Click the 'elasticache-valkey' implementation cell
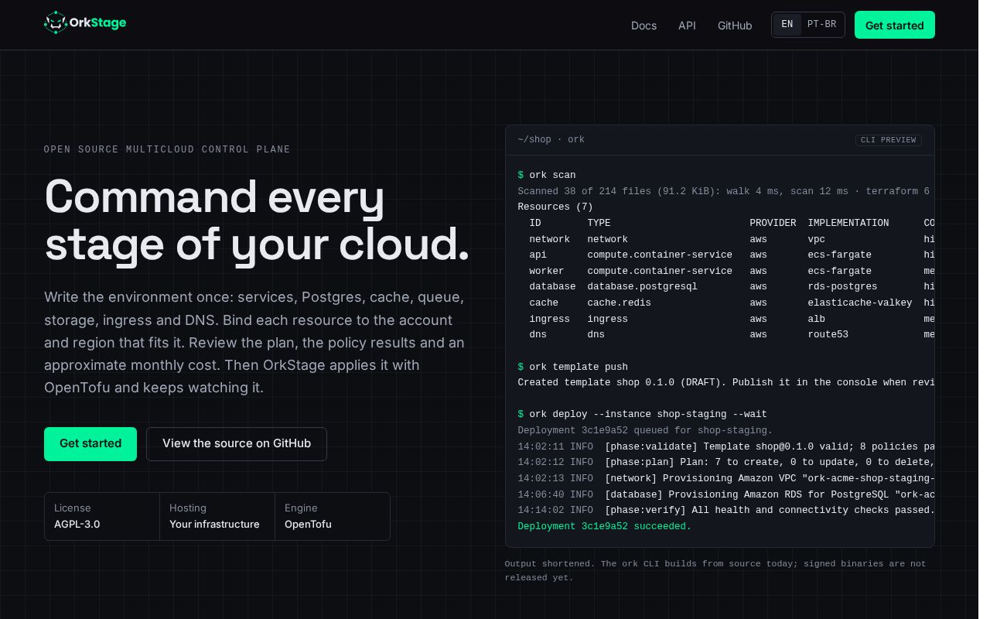 coord(860,303)
